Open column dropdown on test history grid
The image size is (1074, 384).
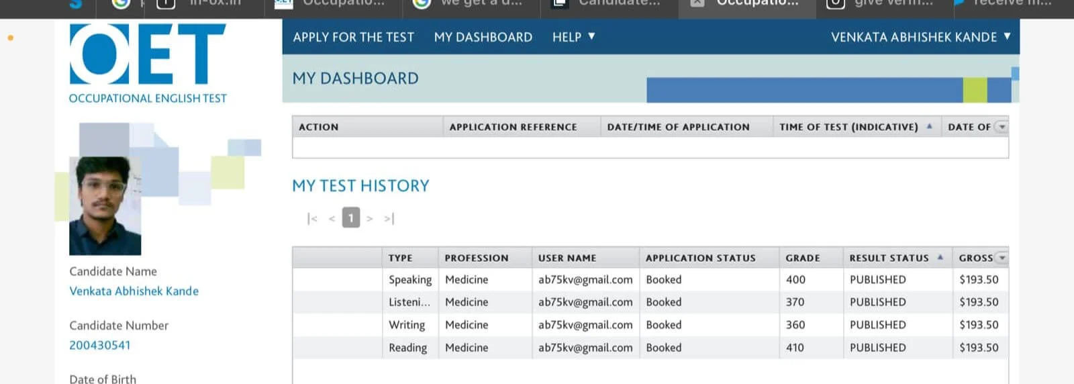pyautogui.click(x=1002, y=258)
